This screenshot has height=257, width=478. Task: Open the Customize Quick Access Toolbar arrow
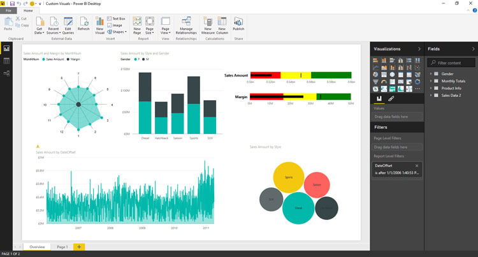(40, 4)
